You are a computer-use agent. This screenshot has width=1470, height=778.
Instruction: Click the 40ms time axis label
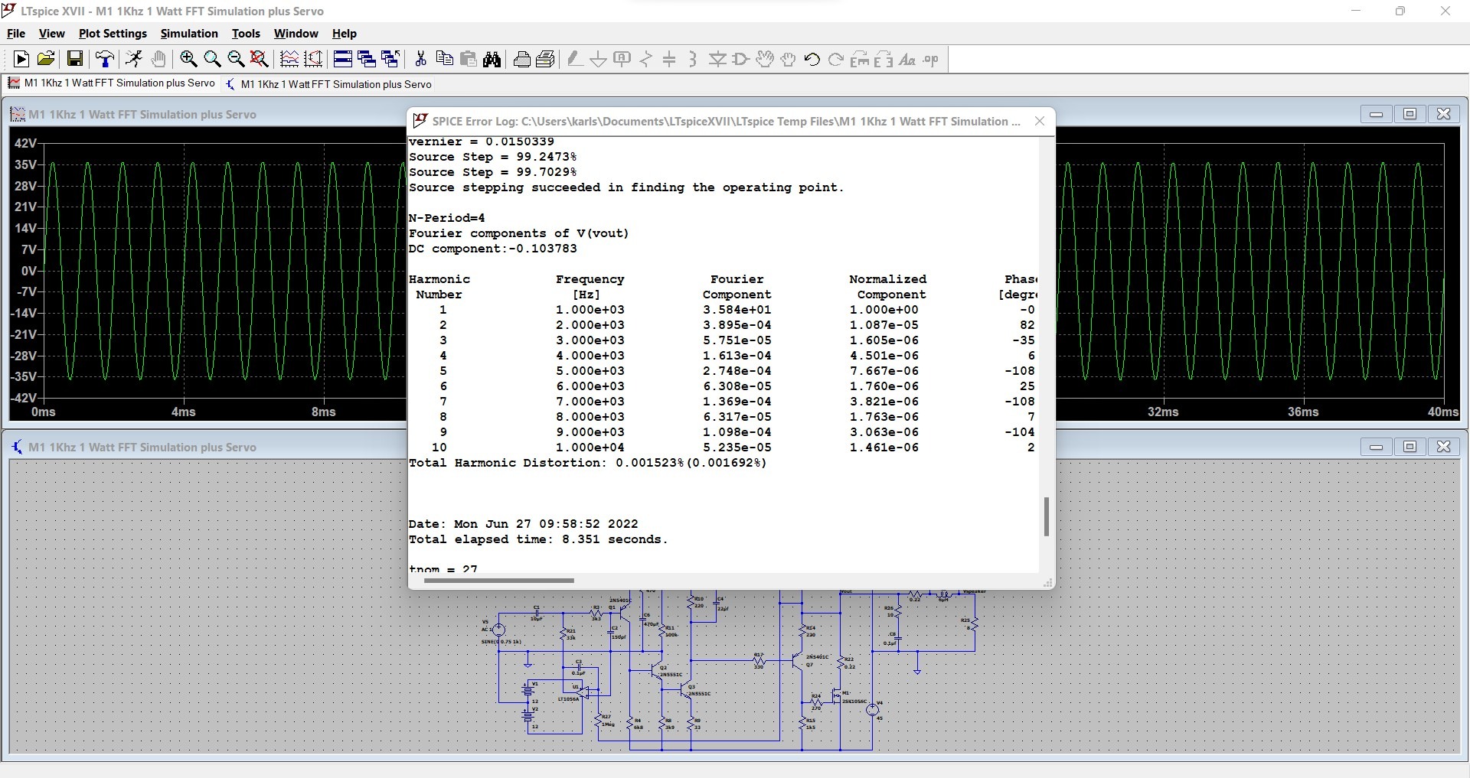click(1443, 412)
